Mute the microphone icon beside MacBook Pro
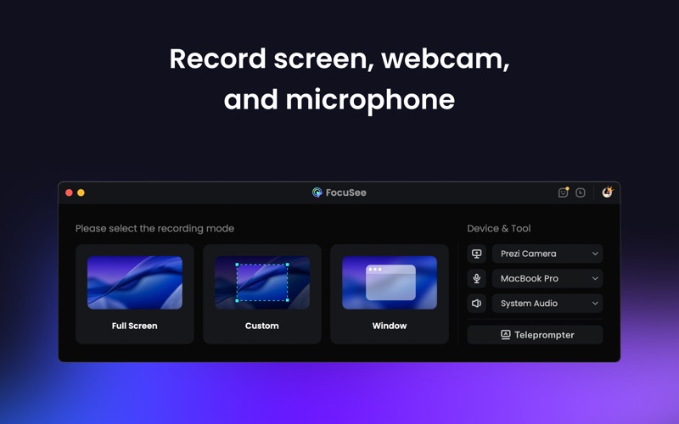The width and height of the screenshot is (679, 424). [477, 278]
